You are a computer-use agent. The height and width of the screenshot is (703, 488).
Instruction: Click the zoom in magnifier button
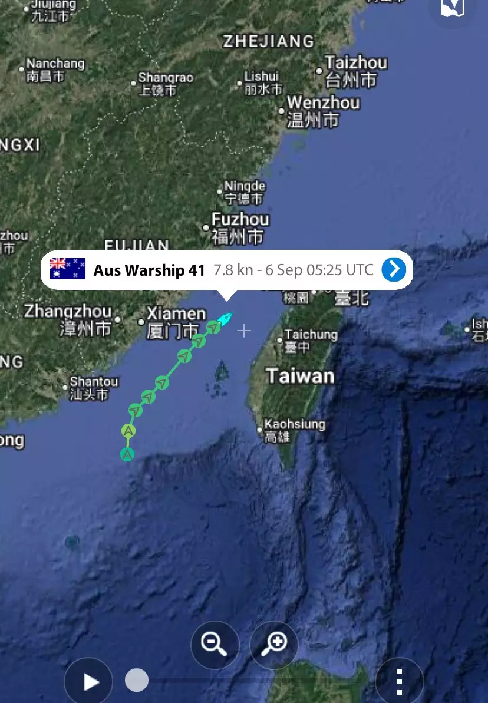tap(273, 645)
